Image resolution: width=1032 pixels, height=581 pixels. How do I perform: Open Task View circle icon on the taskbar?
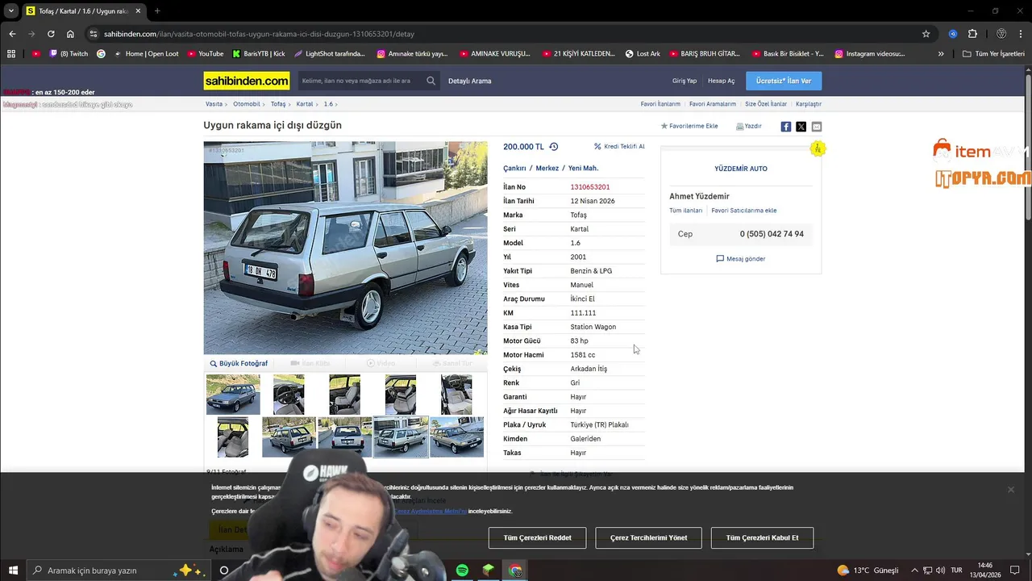pyautogui.click(x=224, y=571)
